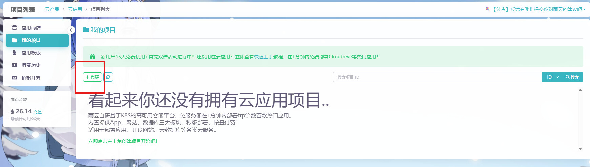Click the scrollbar up arrow
Image resolution: width=590 pixels, height=167 pixels.
(580, 90)
